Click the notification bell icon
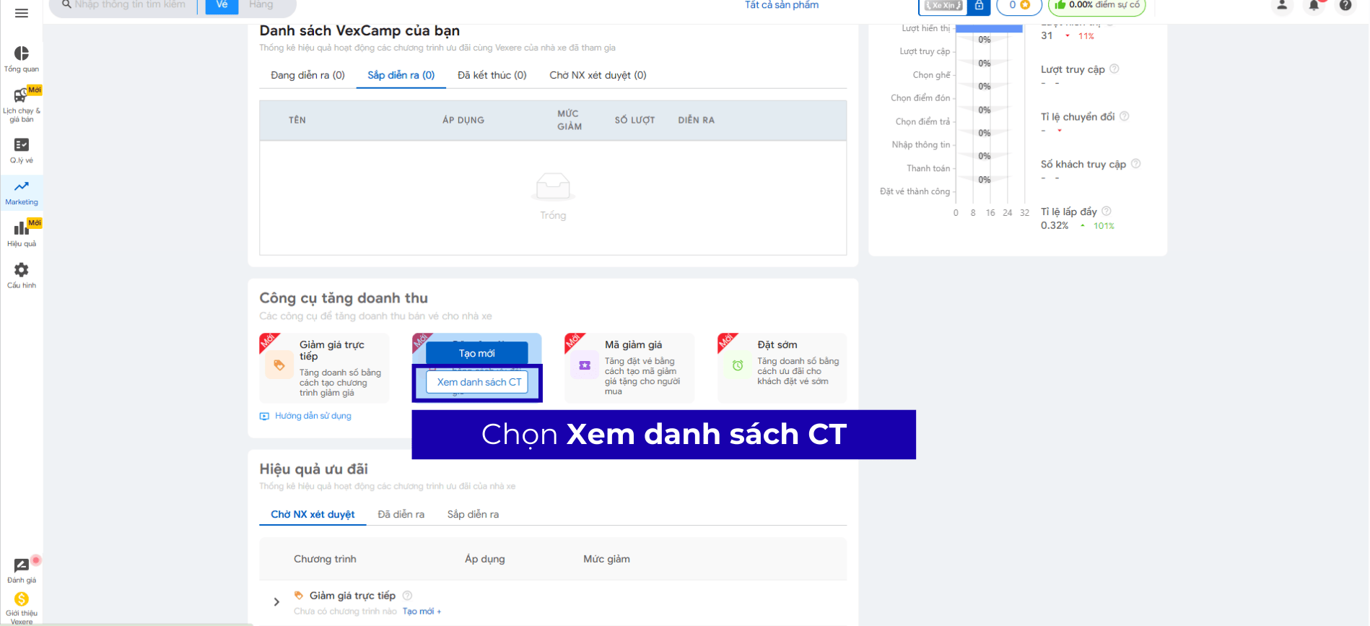This screenshot has width=1370, height=626. click(x=1314, y=6)
